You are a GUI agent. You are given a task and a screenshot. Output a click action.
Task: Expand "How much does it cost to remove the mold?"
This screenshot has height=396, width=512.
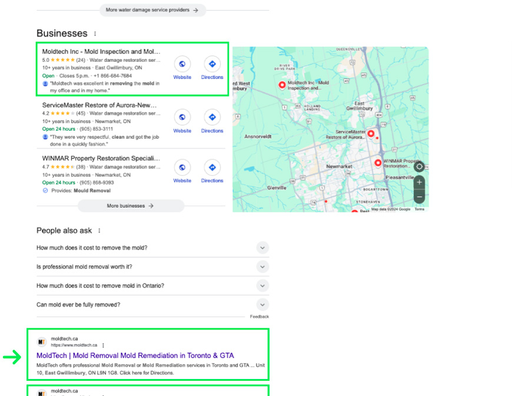tap(262, 248)
